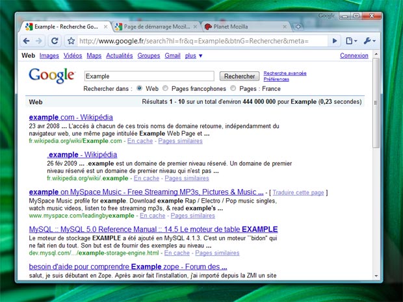Open Gmail link
Image resolution: width=403 pixels, height=302 pixels.
(172, 56)
